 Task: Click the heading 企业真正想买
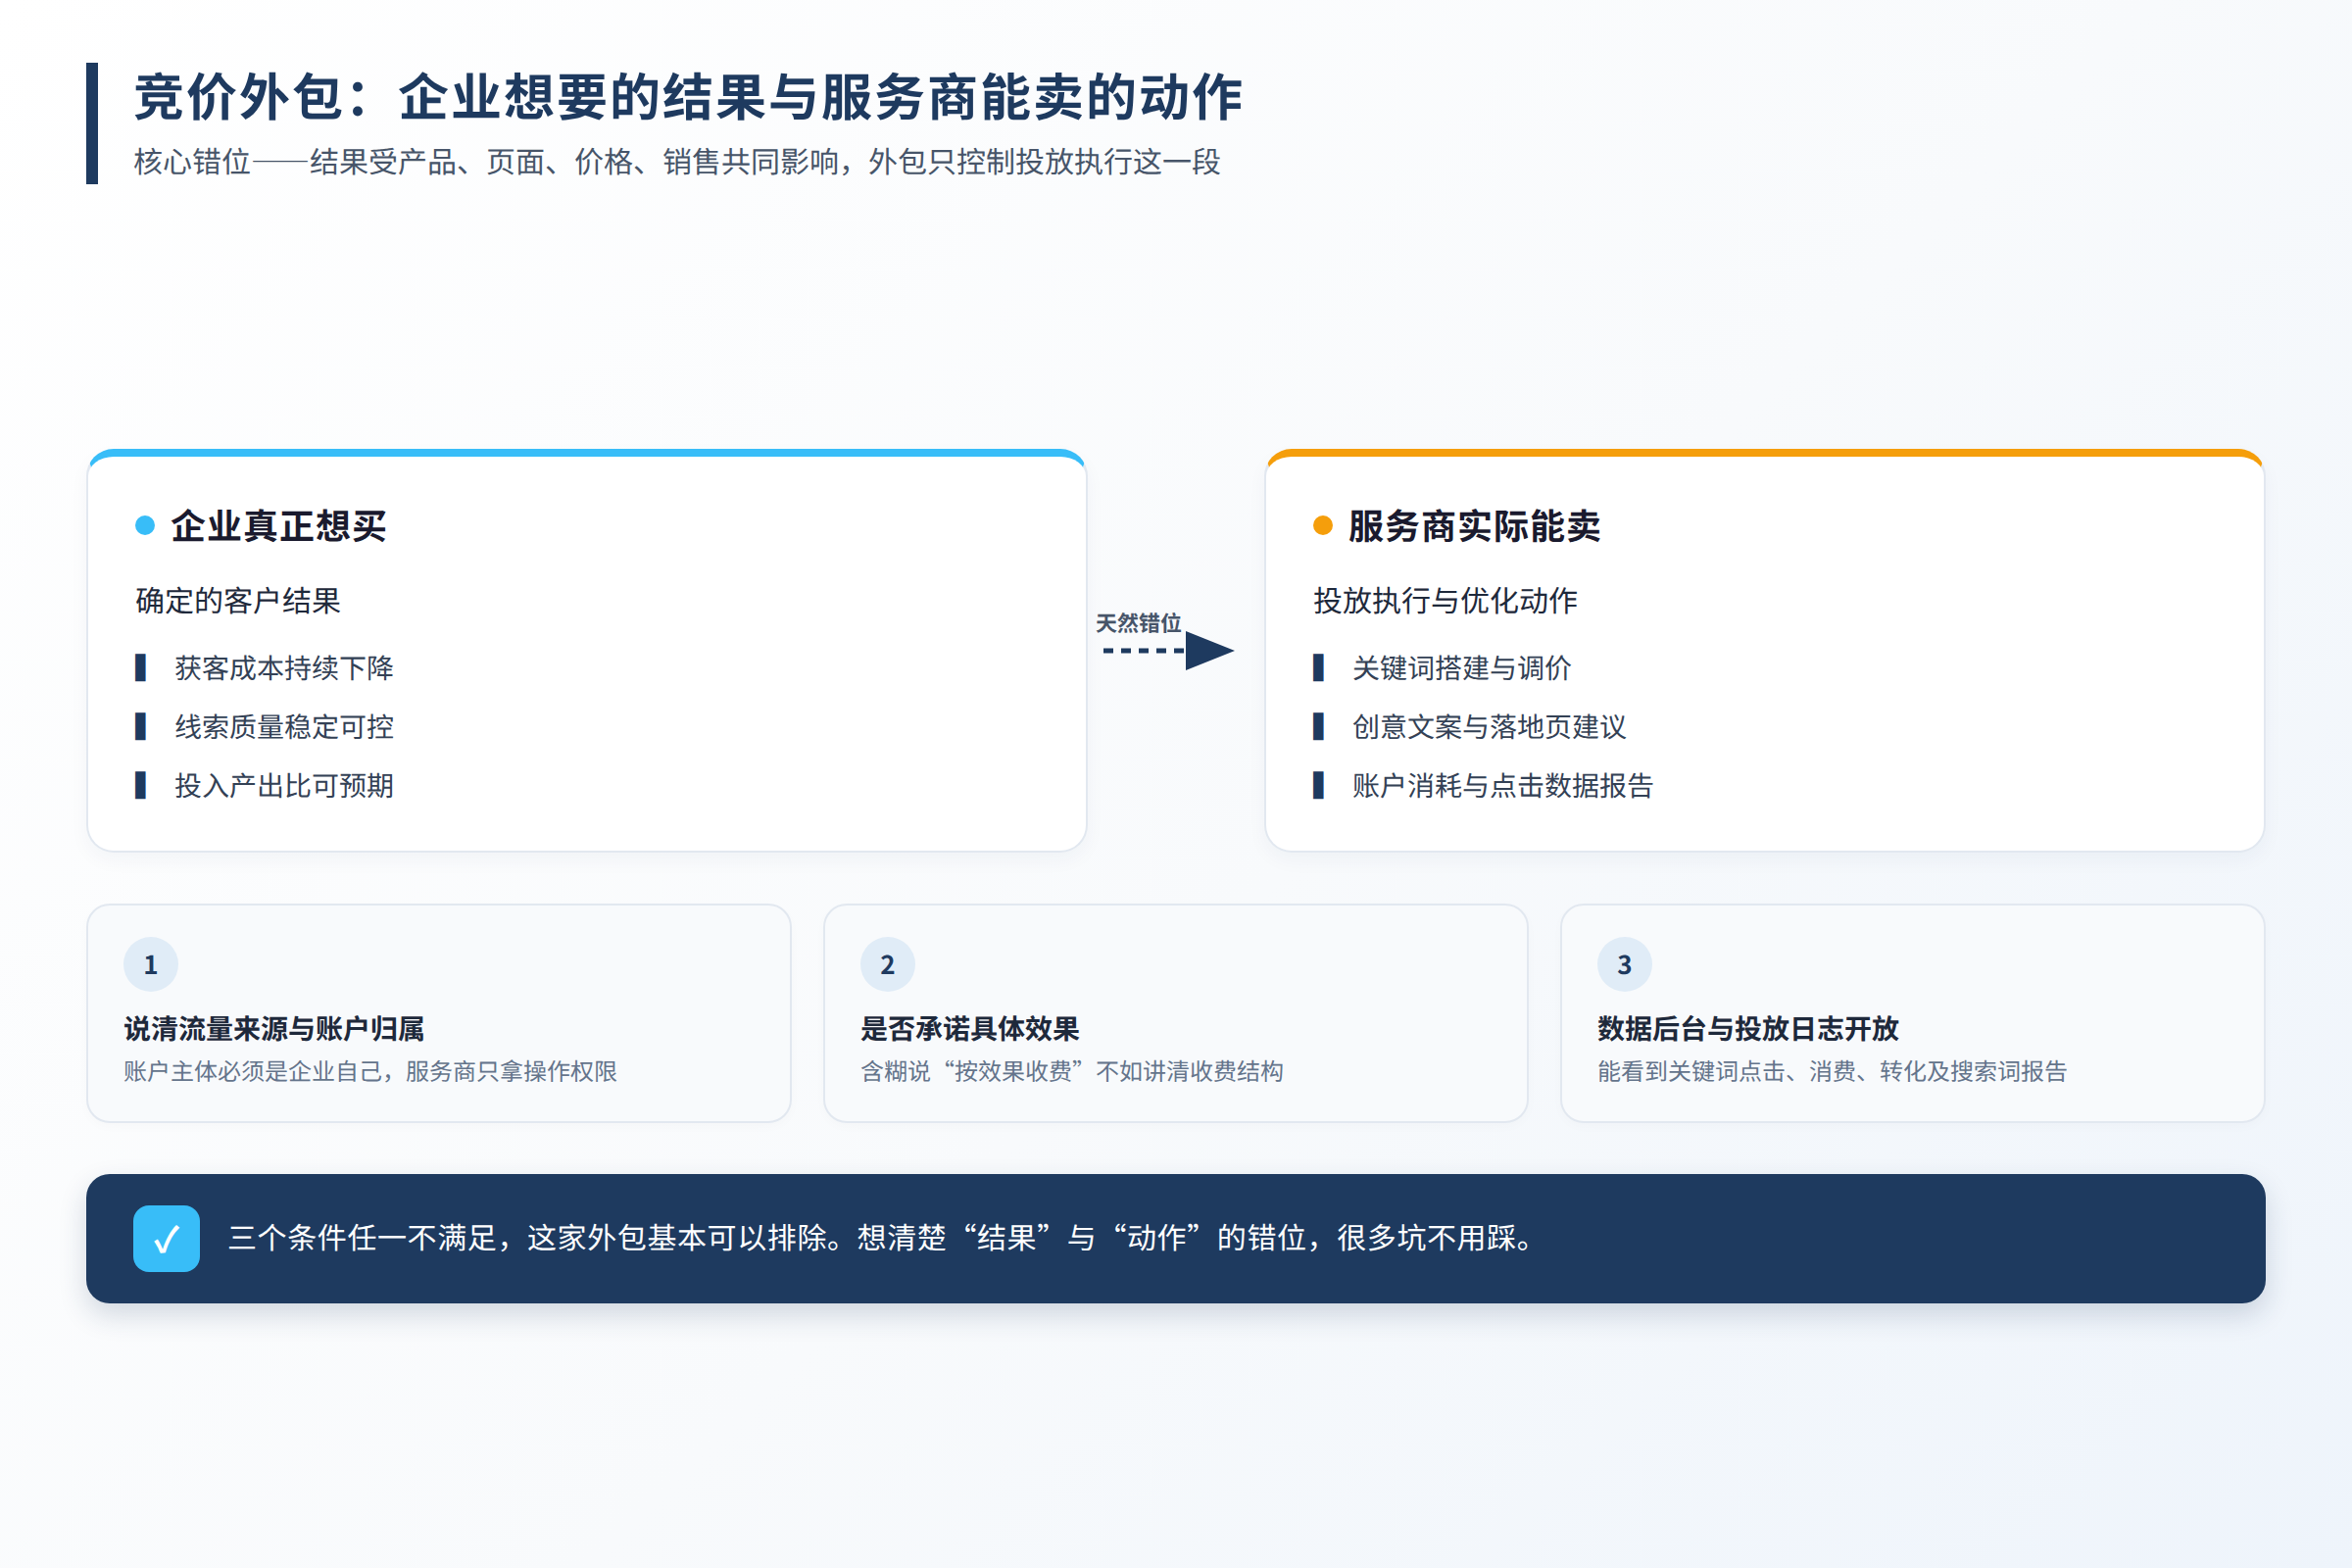[x=278, y=526]
